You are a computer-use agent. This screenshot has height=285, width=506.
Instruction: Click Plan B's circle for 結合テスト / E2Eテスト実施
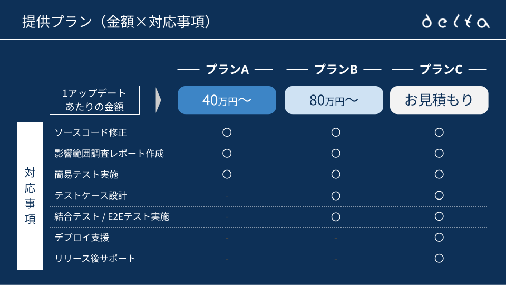pyautogui.click(x=336, y=216)
